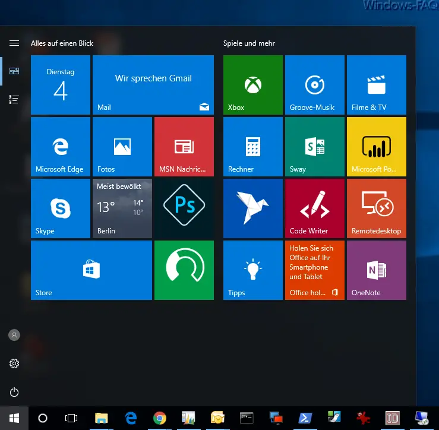Open the Dienstag 4 calendar tile
The height and width of the screenshot is (430, 439).
[x=61, y=85]
